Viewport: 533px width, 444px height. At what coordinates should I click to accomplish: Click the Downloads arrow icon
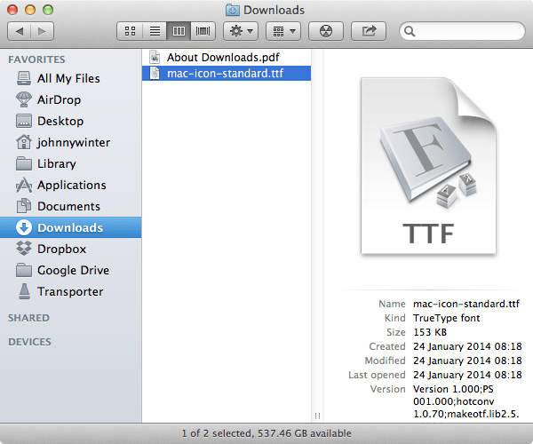tap(24, 227)
